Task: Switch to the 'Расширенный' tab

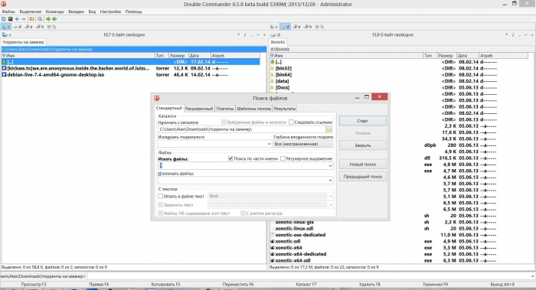Action: (x=199, y=109)
